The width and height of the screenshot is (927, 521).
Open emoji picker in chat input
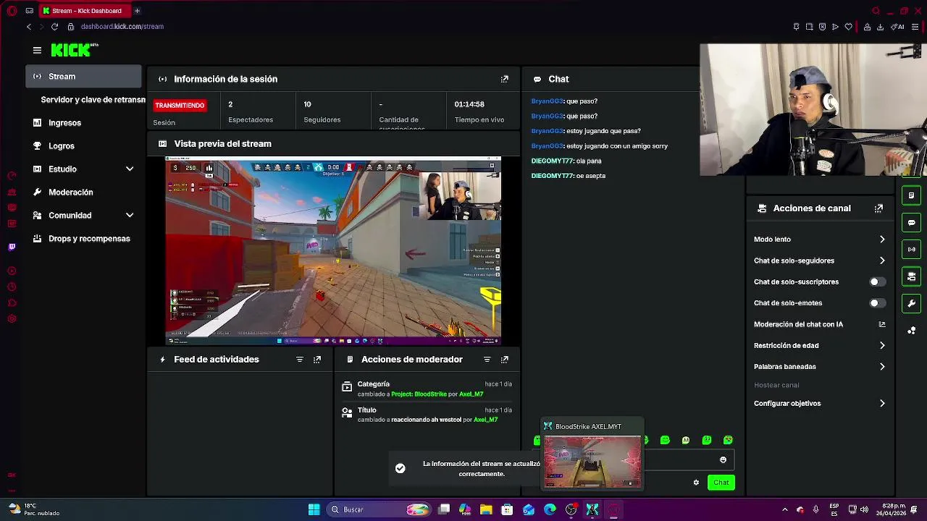pyautogui.click(x=723, y=460)
